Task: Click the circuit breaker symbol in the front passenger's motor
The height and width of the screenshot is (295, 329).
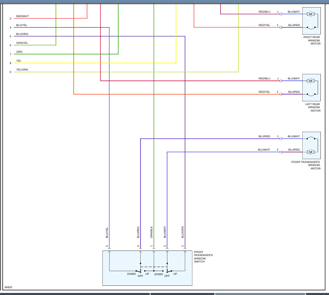Action: pos(311,138)
